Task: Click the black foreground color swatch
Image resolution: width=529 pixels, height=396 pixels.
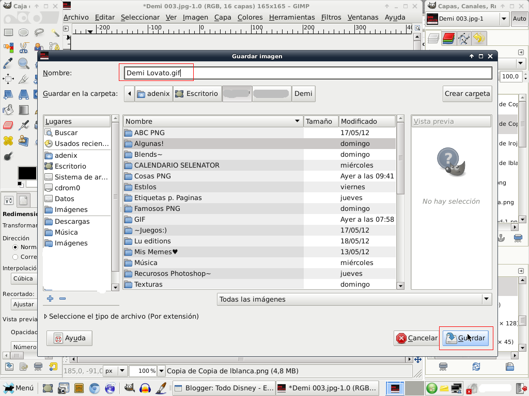Action: point(27,173)
